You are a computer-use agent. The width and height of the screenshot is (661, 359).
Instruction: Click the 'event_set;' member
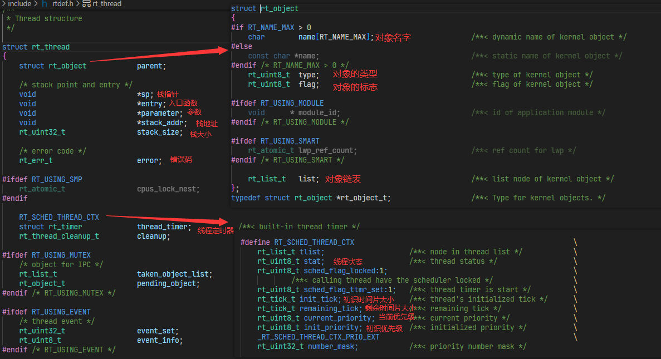[x=158, y=331]
